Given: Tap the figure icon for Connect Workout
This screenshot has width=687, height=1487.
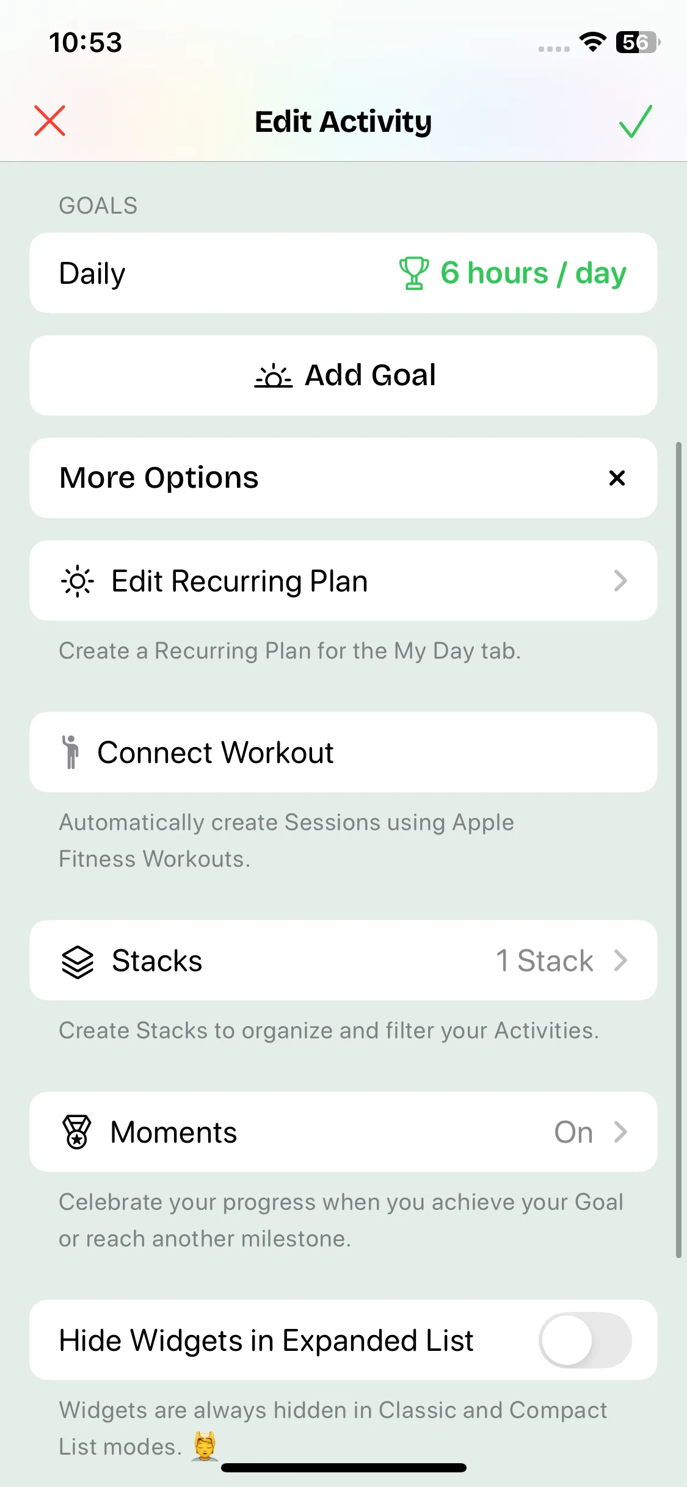Looking at the screenshot, I should pyautogui.click(x=71, y=752).
